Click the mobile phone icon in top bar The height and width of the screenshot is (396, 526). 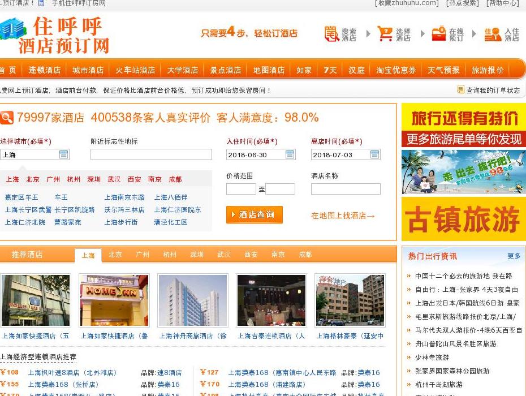click(x=42, y=3)
